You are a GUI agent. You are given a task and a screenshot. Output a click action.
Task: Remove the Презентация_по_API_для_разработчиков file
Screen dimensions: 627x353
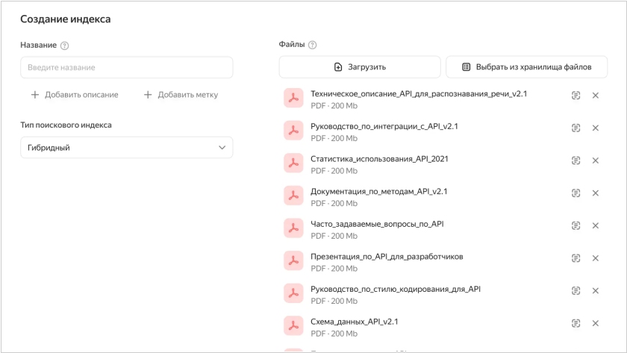coord(596,258)
